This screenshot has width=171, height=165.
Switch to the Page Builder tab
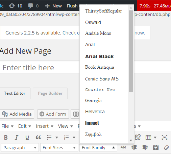point(50,93)
